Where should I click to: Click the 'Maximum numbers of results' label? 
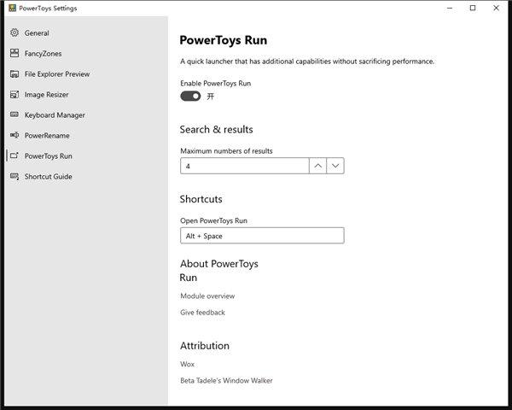(226, 151)
